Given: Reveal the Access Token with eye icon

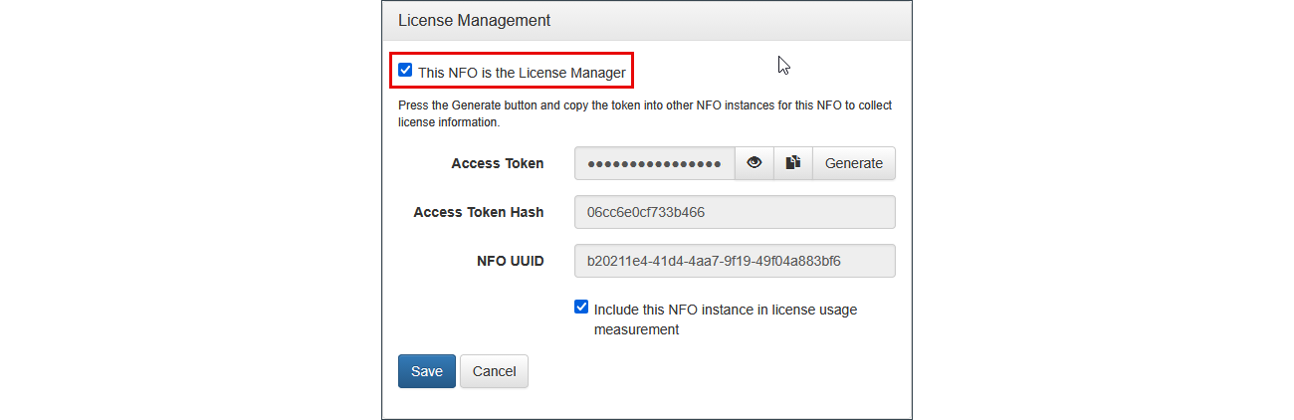Looking at the screenshot, I should (x=754, y=163).
